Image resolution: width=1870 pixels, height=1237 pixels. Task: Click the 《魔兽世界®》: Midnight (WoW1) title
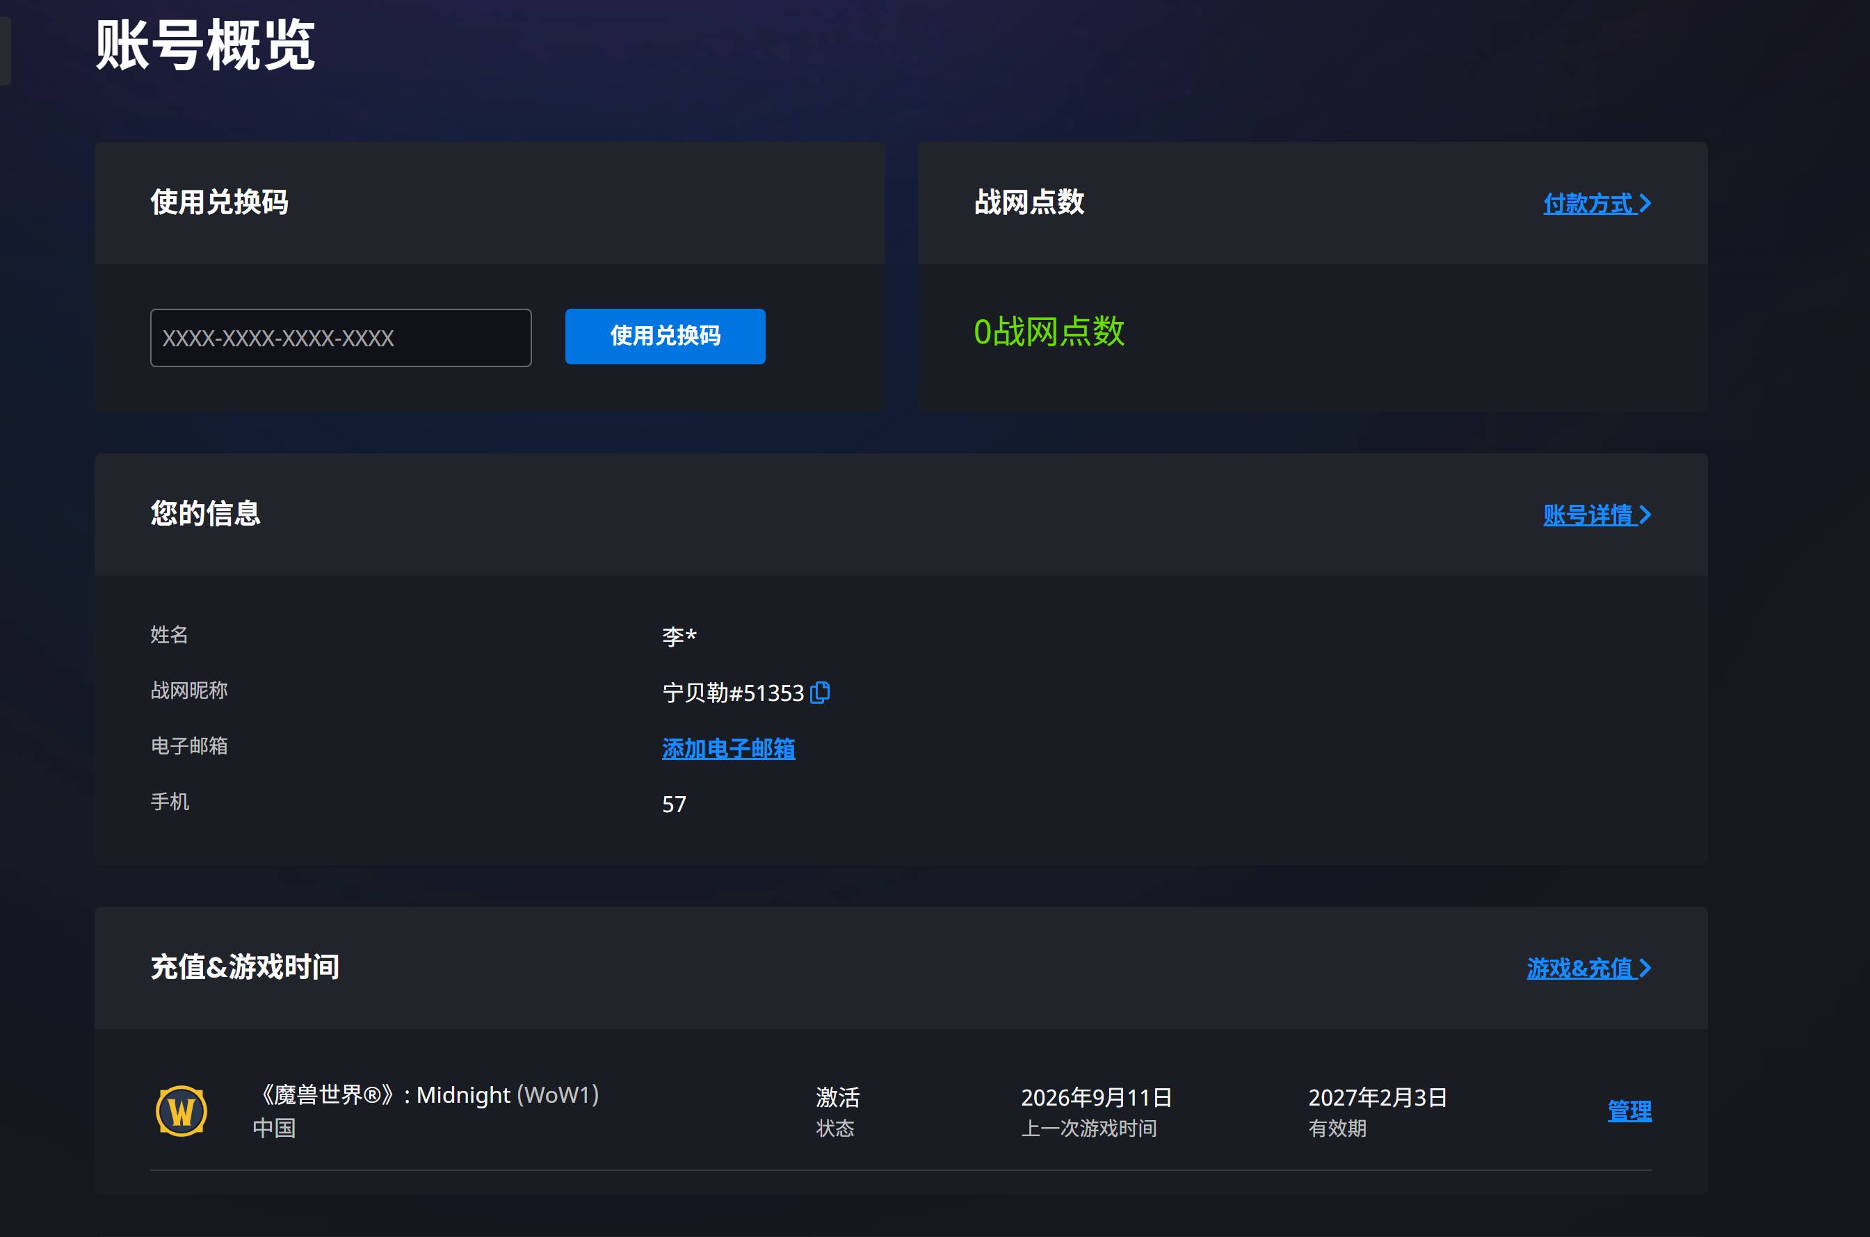[x=426, y=1095]
